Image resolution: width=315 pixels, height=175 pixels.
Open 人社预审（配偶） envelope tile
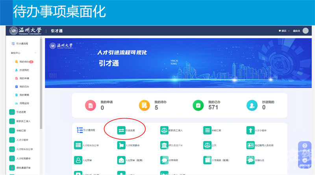point(130,160)
